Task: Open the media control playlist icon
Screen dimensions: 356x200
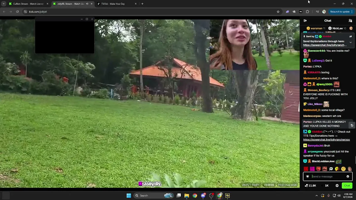Action: pos(317,12)
